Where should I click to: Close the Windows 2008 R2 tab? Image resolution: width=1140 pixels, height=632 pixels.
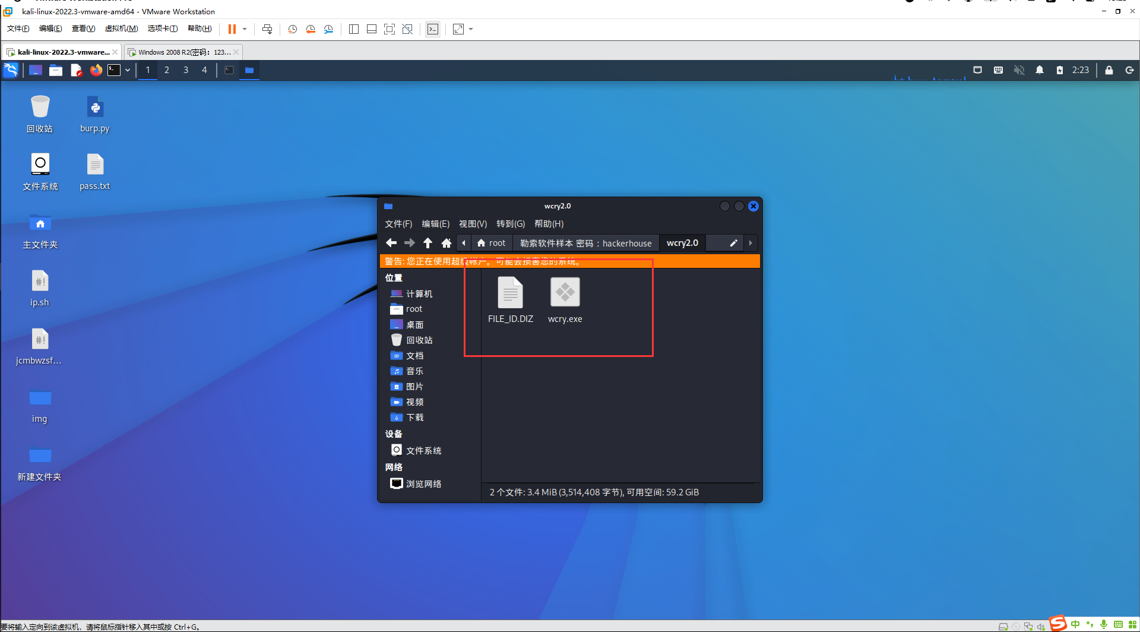pyautogui.click(x=236, y=52)
